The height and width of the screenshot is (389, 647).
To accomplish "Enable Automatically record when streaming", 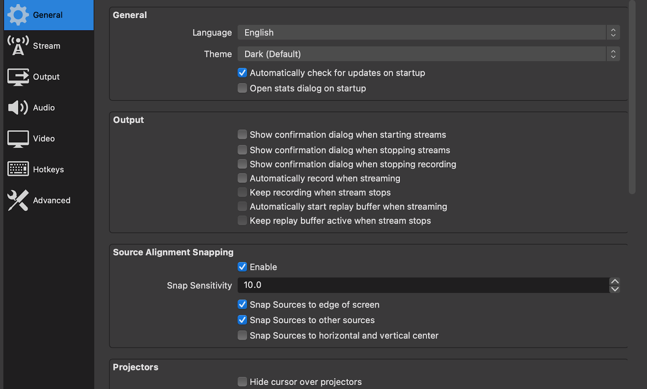I will pos(242,178).
